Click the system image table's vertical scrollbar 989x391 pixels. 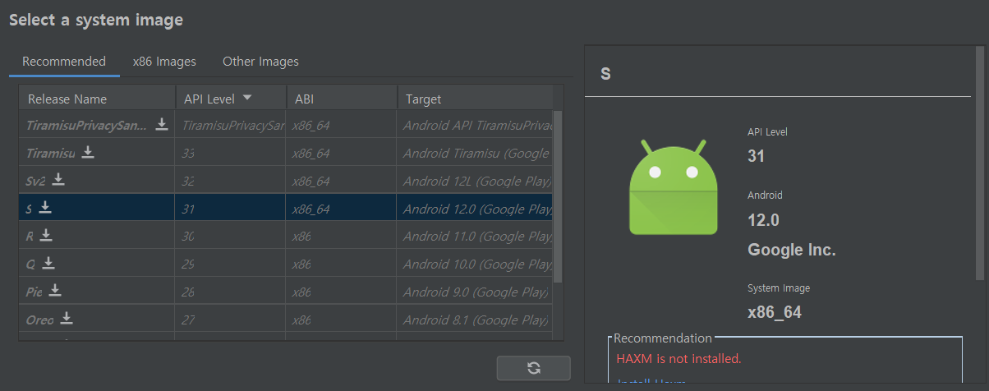click(x=559, y=197)
